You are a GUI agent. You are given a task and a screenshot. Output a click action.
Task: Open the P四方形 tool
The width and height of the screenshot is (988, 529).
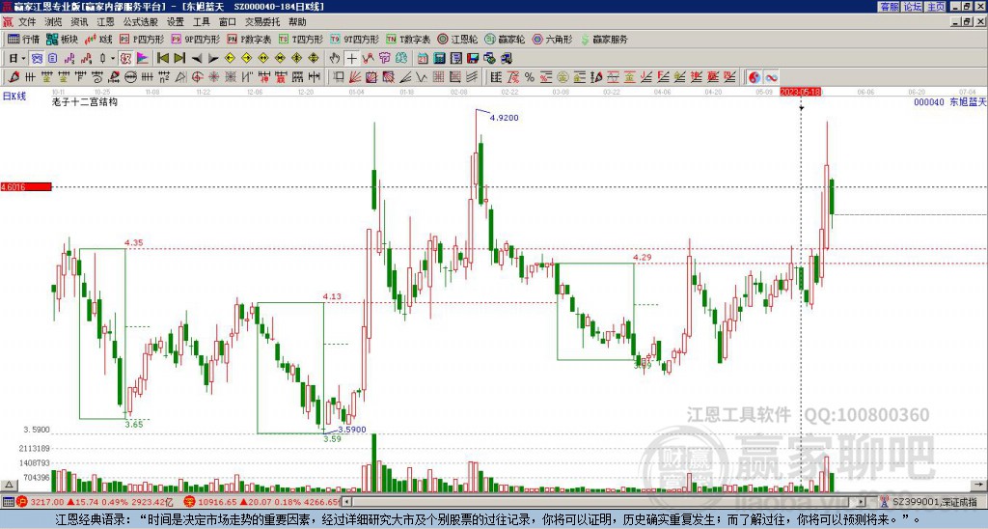coord(142,39)
